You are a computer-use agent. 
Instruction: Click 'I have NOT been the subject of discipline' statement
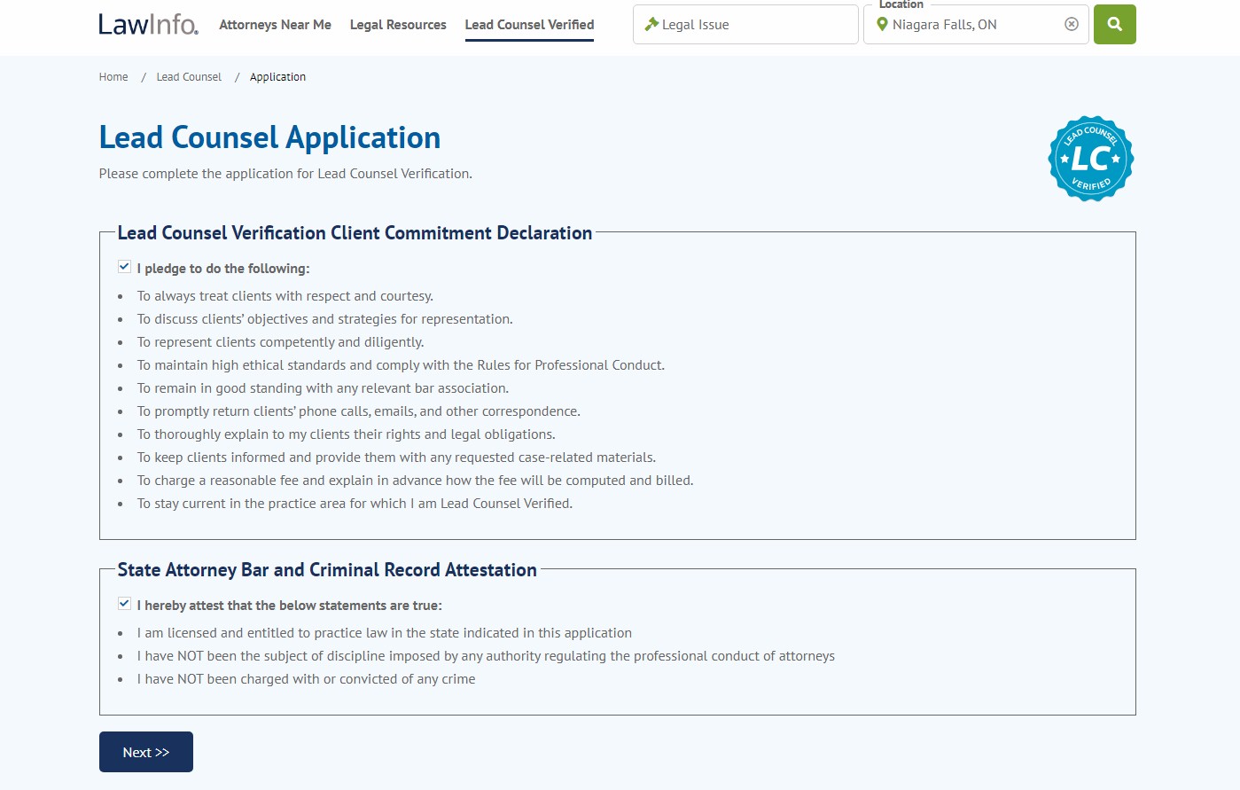(486, 656)
